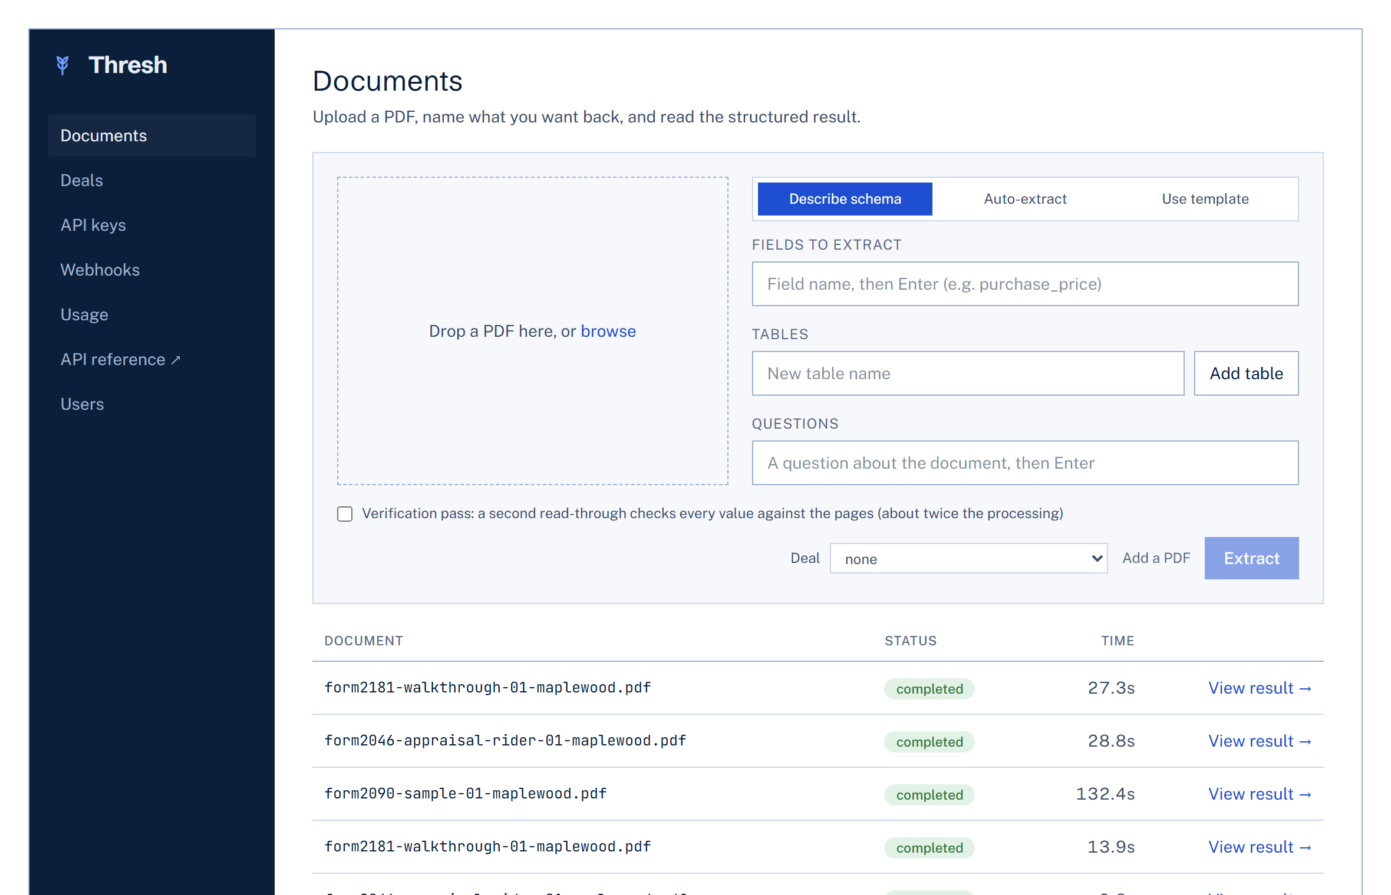
Task: Click the Add a PDF hint text
Action: click(1156, 558)
